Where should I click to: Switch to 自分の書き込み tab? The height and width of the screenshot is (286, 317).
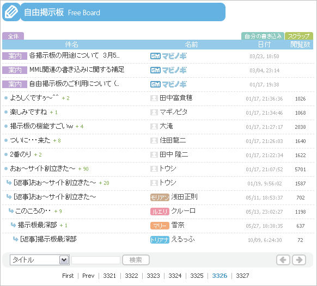point(263,36)
